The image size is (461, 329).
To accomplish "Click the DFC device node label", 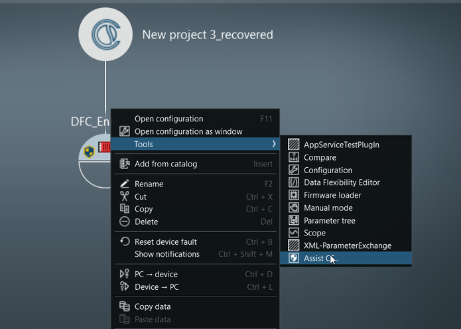I will tap(90, 121).
